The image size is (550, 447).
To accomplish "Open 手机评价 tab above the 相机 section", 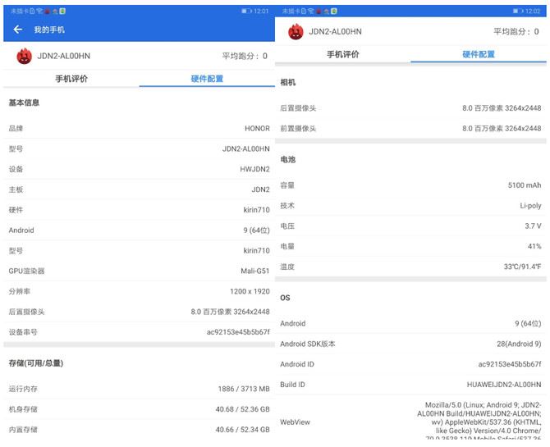I will tap(343, 54).
